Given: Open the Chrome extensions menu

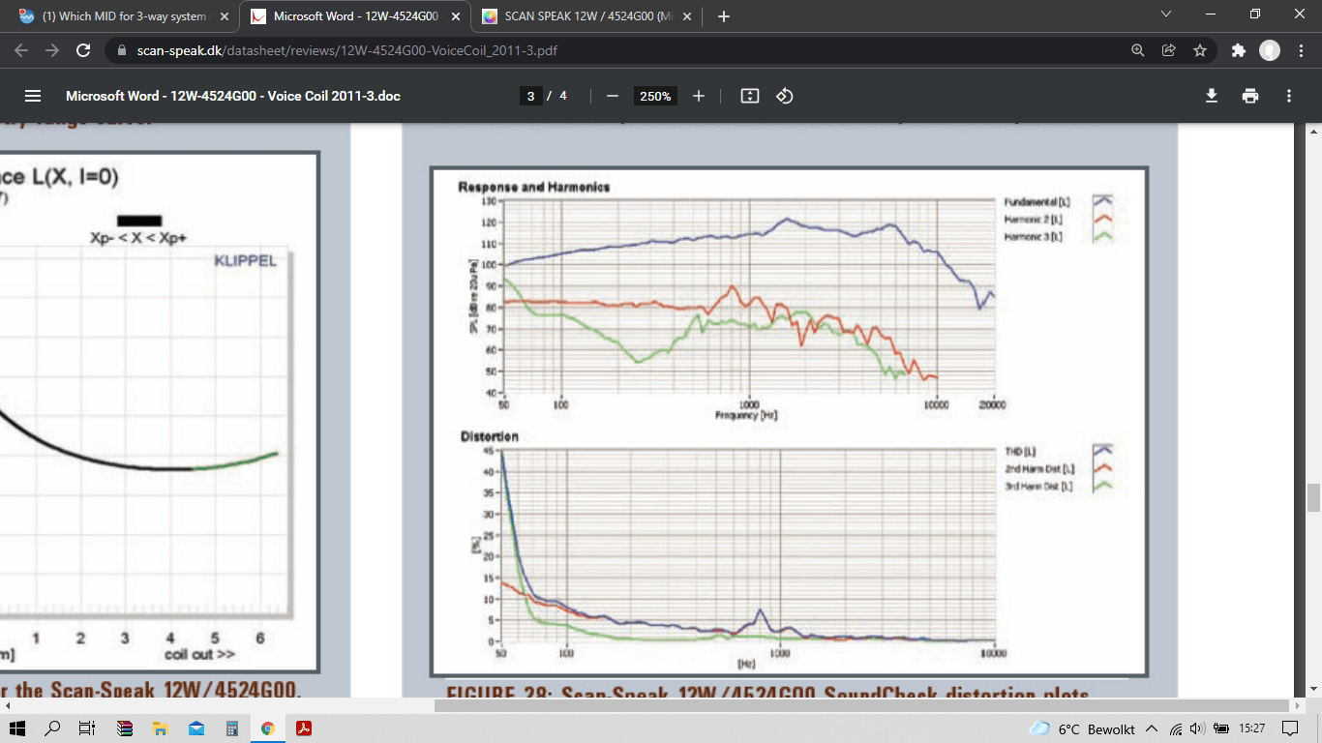Looking at the screenshot, I should click(1238, 50).
